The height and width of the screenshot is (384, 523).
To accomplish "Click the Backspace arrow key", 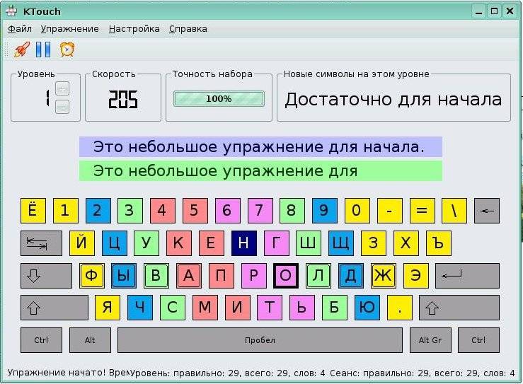I will [x=487, y=211].
